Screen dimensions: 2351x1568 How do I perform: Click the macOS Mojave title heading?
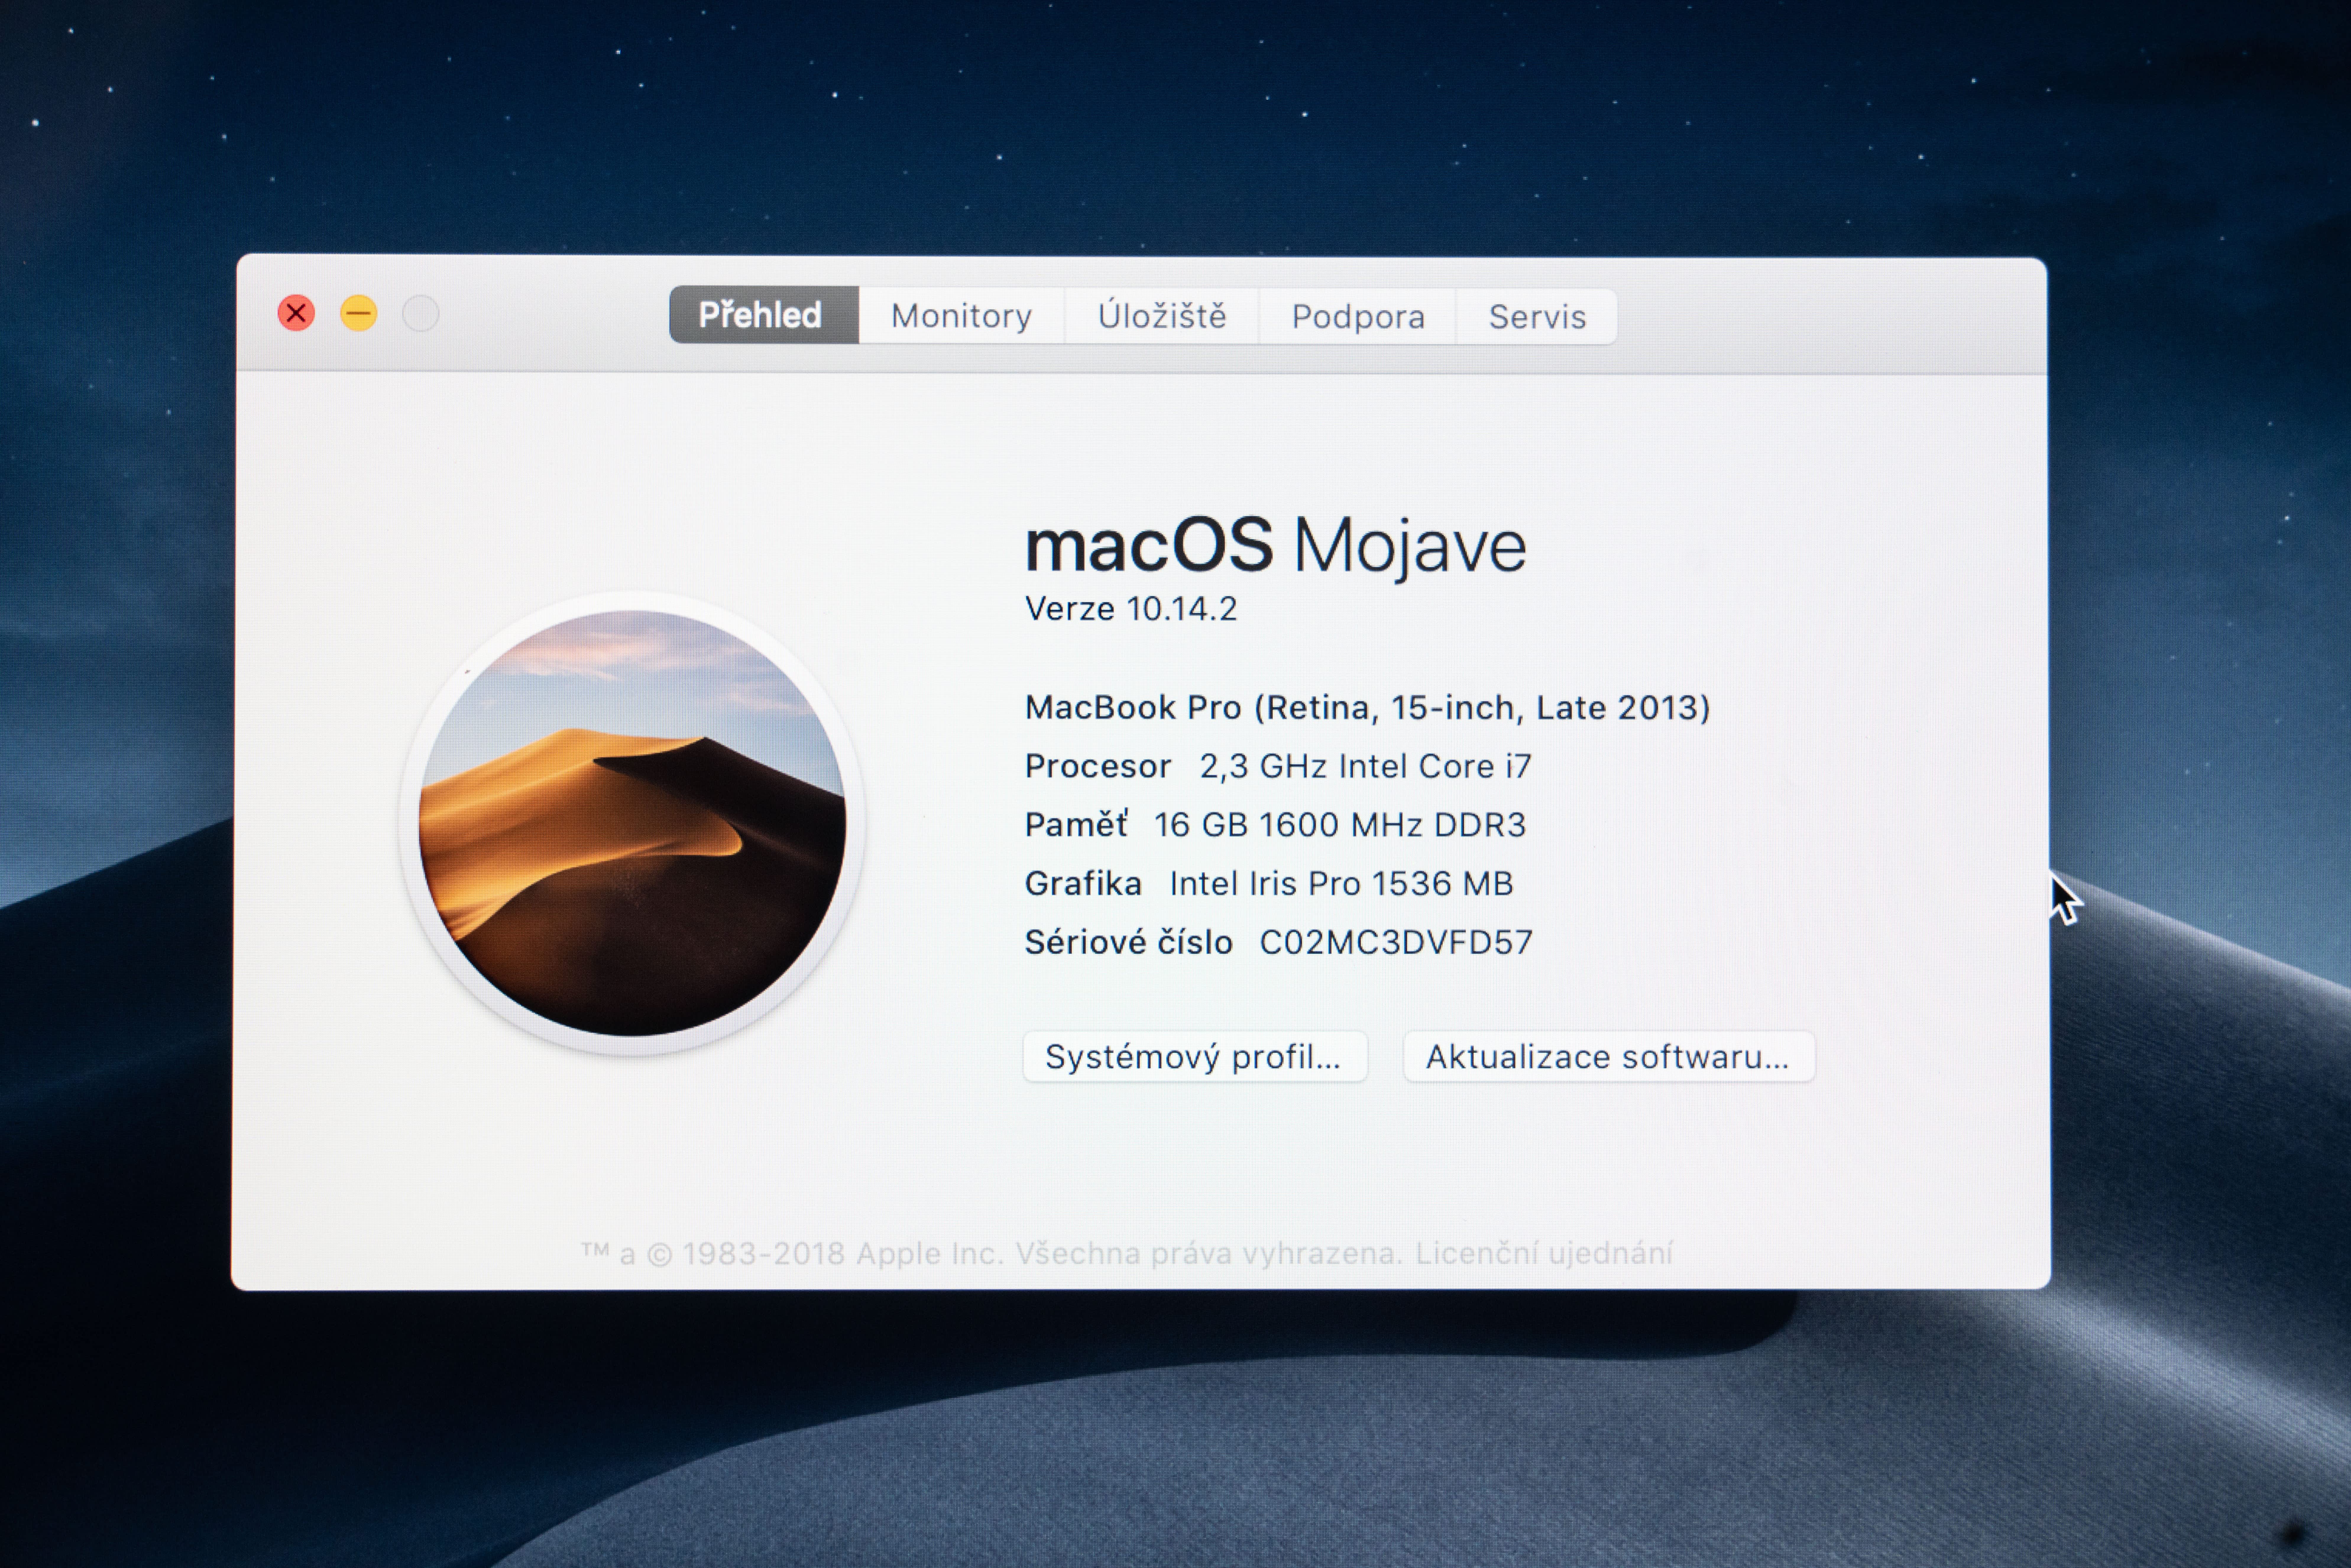[x=1275, y=546]
